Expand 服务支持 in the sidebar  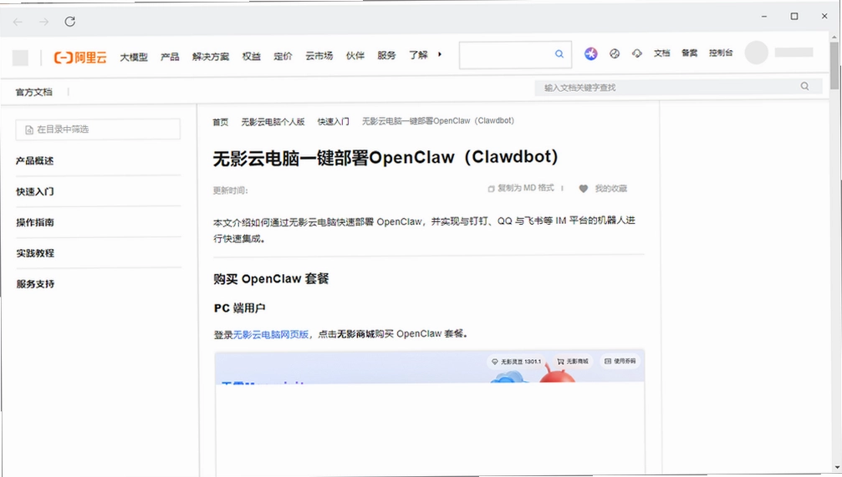tap(35, 284)
